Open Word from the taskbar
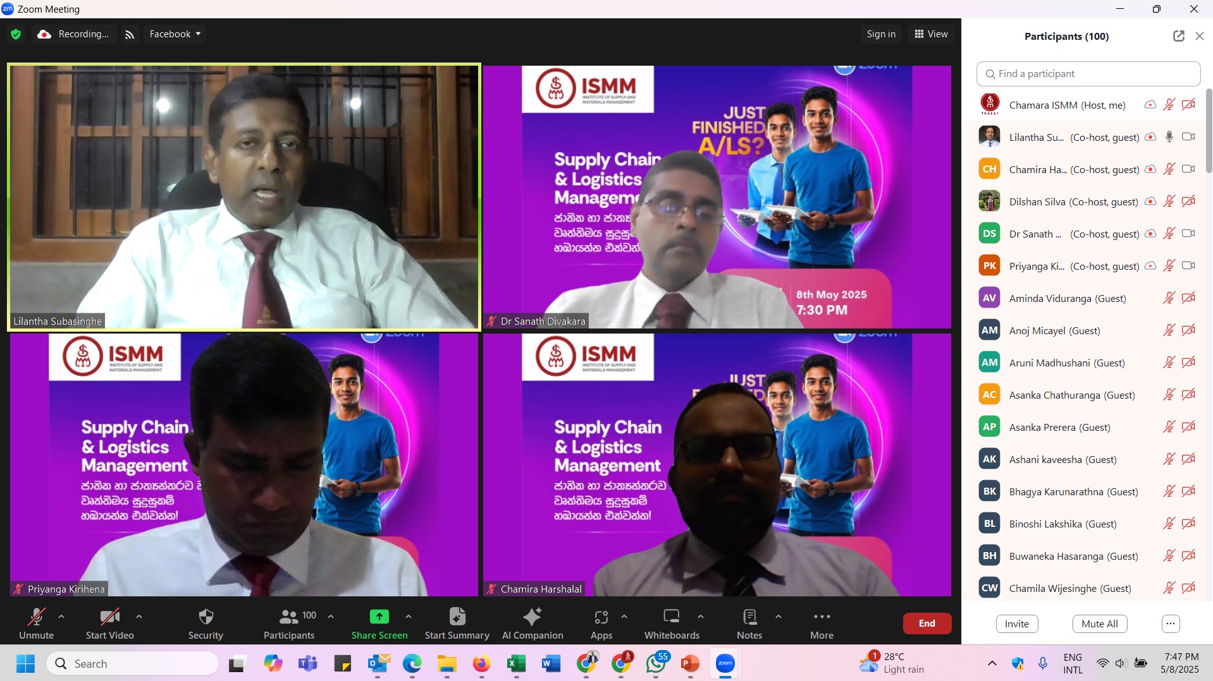 pyautogui.click(x=551, y=664)
